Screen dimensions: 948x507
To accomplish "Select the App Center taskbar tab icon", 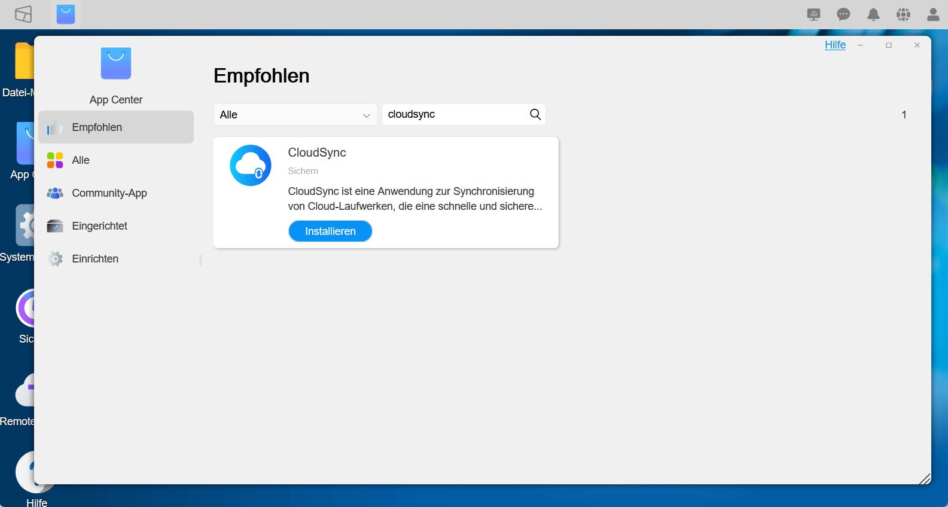I will pos(66,14).
